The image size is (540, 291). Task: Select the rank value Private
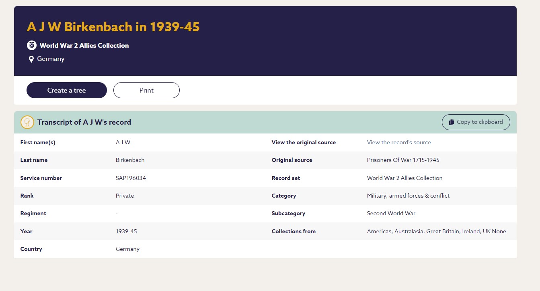point(125,196)
